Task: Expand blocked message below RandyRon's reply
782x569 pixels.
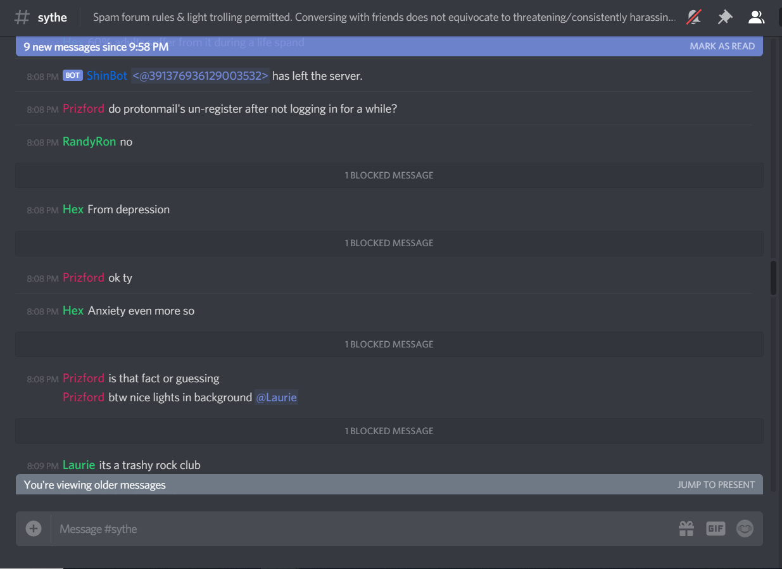Action: point(389,175)
